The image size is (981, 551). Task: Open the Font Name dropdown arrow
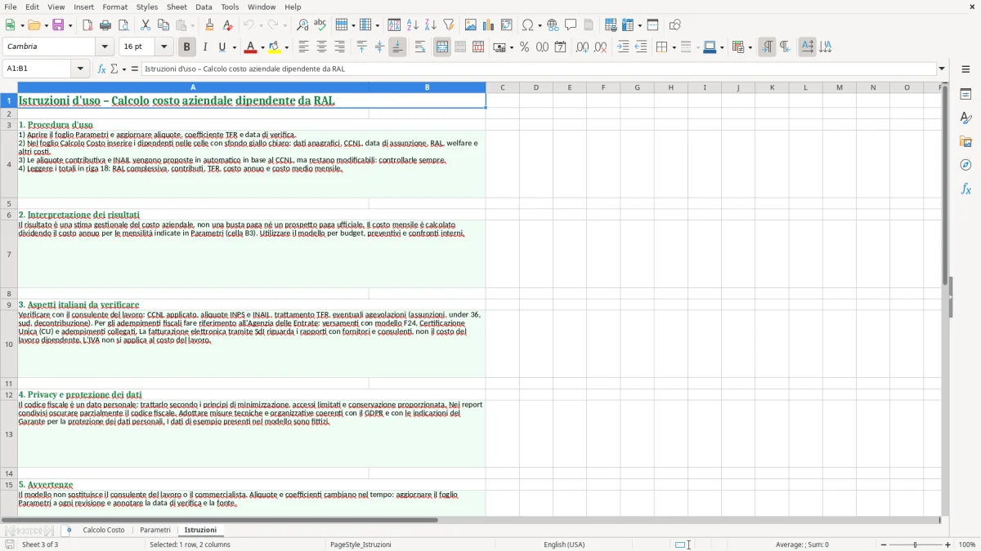tap(105, 47)
